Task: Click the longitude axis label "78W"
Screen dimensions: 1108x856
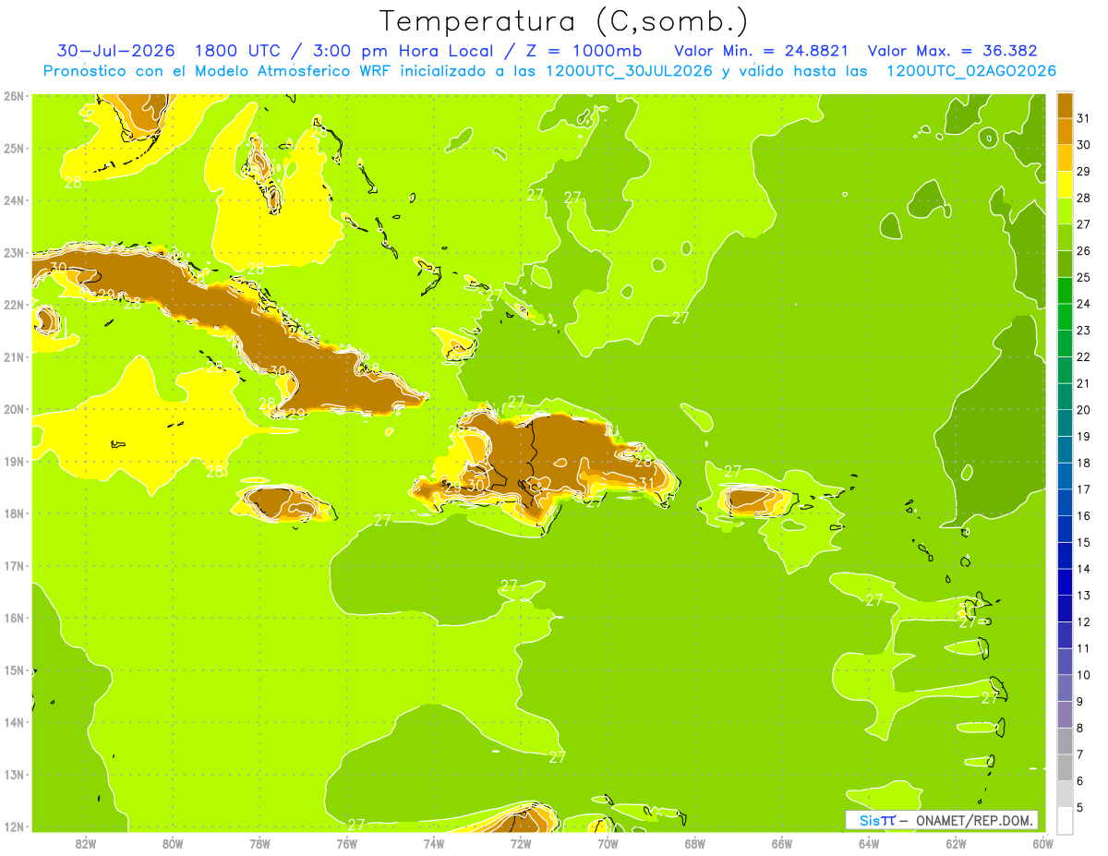Action: tap(259, 843)
